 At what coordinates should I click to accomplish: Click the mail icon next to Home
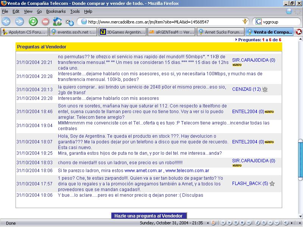click(70, 22)
